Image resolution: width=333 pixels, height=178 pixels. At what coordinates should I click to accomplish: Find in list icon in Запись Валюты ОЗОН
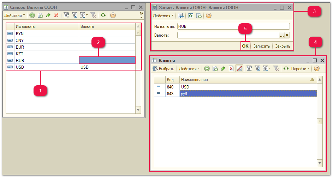(181, 16)
